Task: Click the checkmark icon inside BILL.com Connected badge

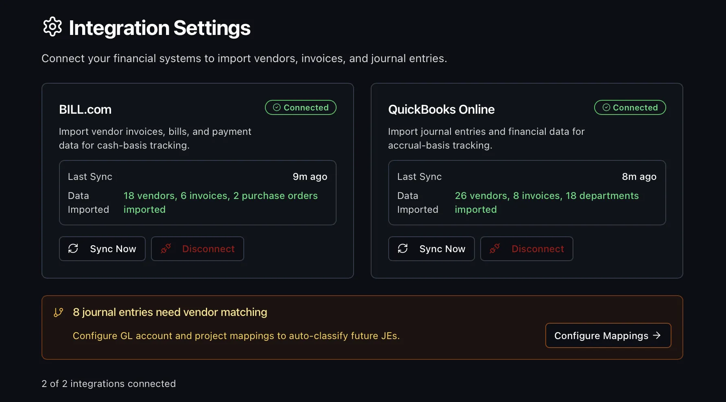Action: tap(276, 107)
